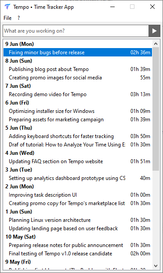Select 'Fixing minor bugs before release' entry
Viewport: 163px width, 273px height.
click(78, 52)
